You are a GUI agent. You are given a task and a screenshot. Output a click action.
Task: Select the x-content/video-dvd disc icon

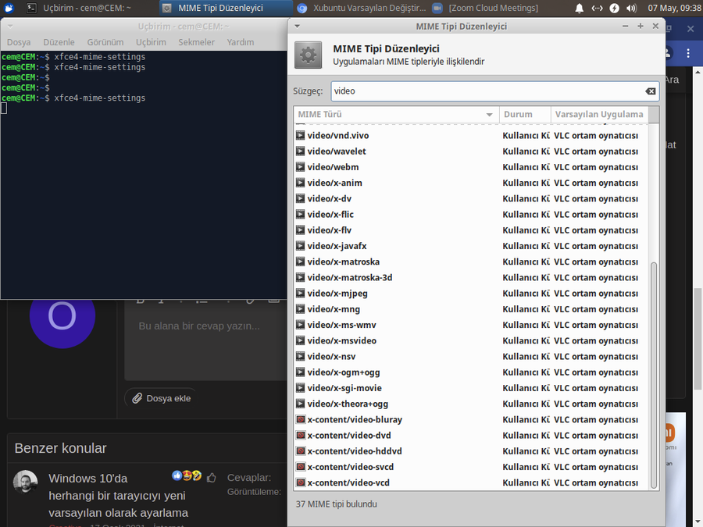[x=301, y=435]
